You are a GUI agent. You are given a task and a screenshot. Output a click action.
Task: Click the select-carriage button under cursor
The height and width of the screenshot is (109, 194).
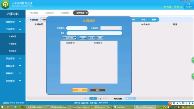pos(69,38)
